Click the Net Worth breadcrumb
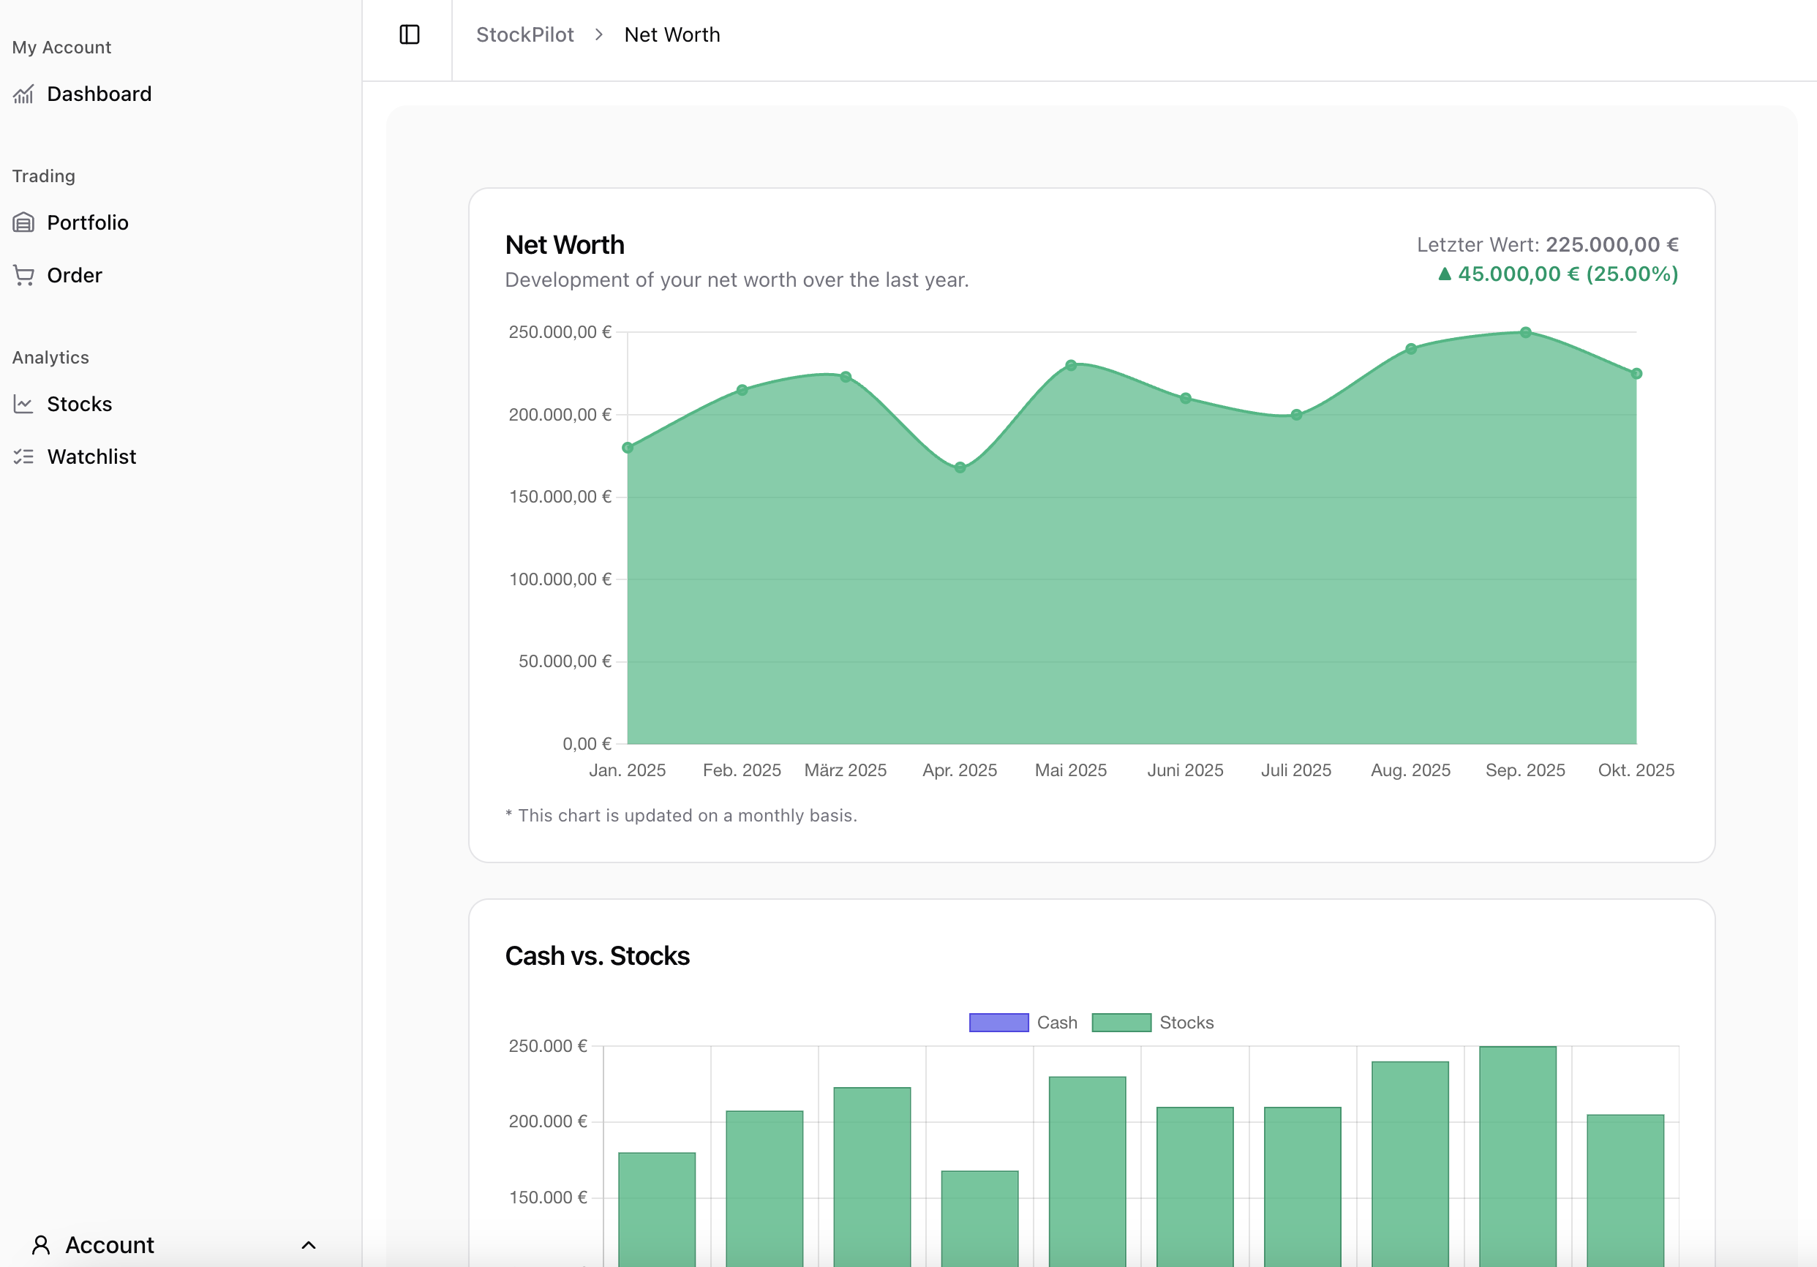The height and width of the screenshot is (1267, 1817). tap(672, 35)
